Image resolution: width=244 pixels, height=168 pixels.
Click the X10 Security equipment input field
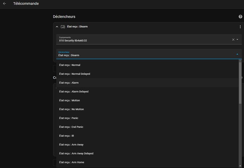141,40
